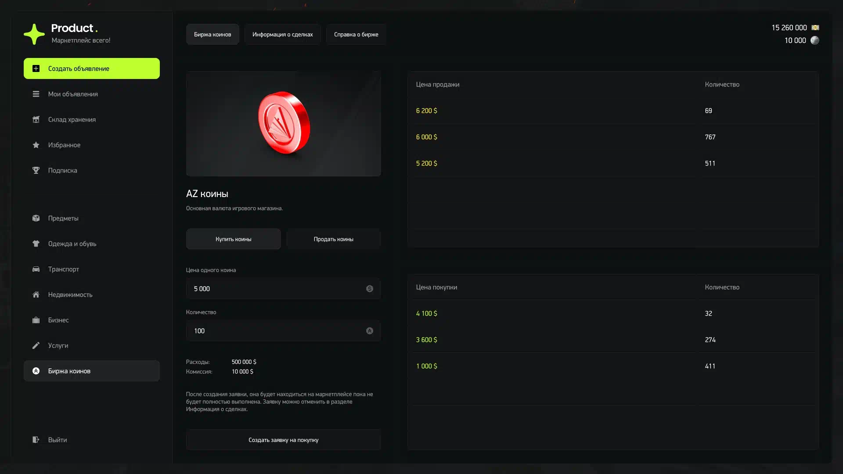Image resolution: width=843 pixels, height=474 pixels.
Task: Click the 15 260 000 cash balance
Action: click(x=789, y=28)
